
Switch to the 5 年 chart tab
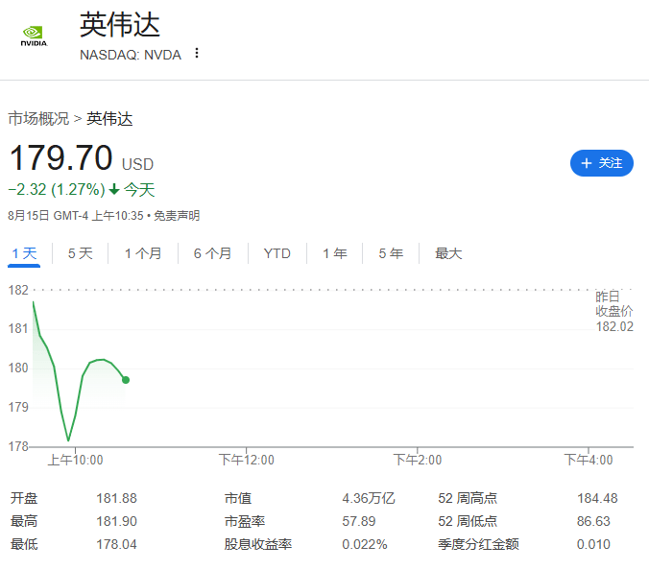(x=391, y=253)
